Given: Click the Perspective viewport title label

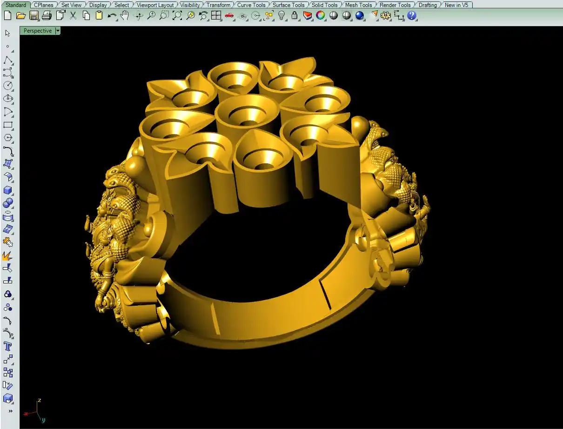Looking at the screenshot, I should pyautogui.click(x=38, y=31).
